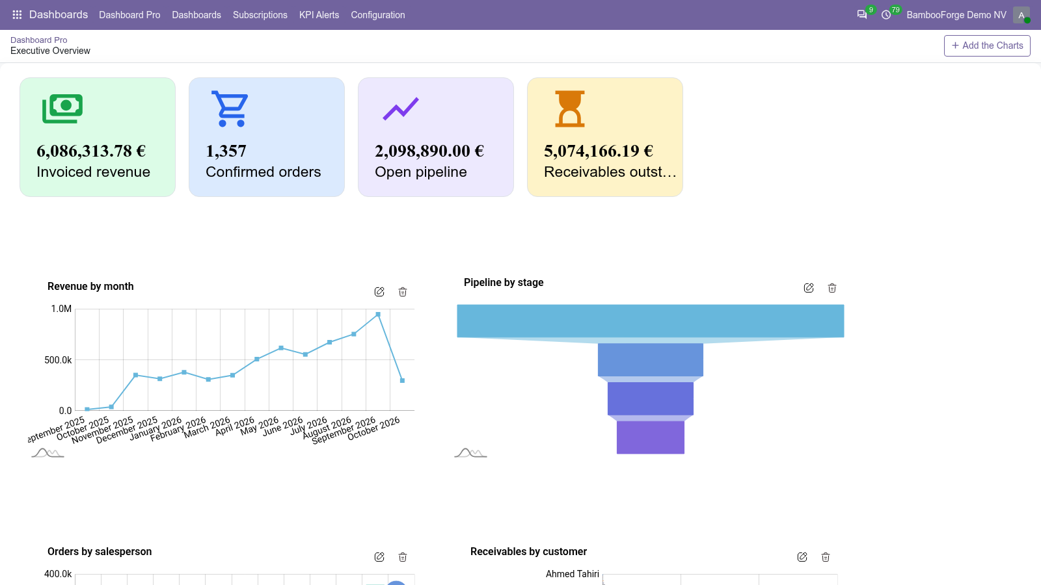Image resolution: width=1041 pixels, height=585 pixels.
Task: Delete the Receivables by customer chart
Action: point(826,557)
